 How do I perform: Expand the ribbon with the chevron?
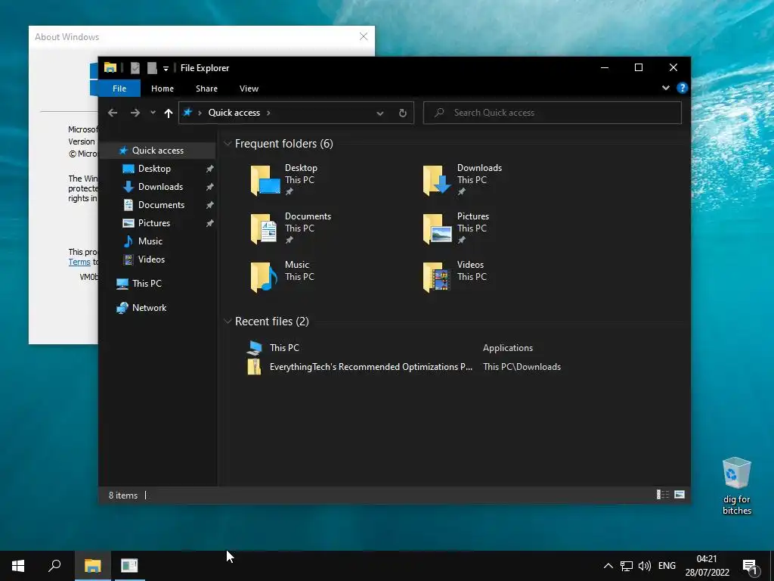point(666,88)
